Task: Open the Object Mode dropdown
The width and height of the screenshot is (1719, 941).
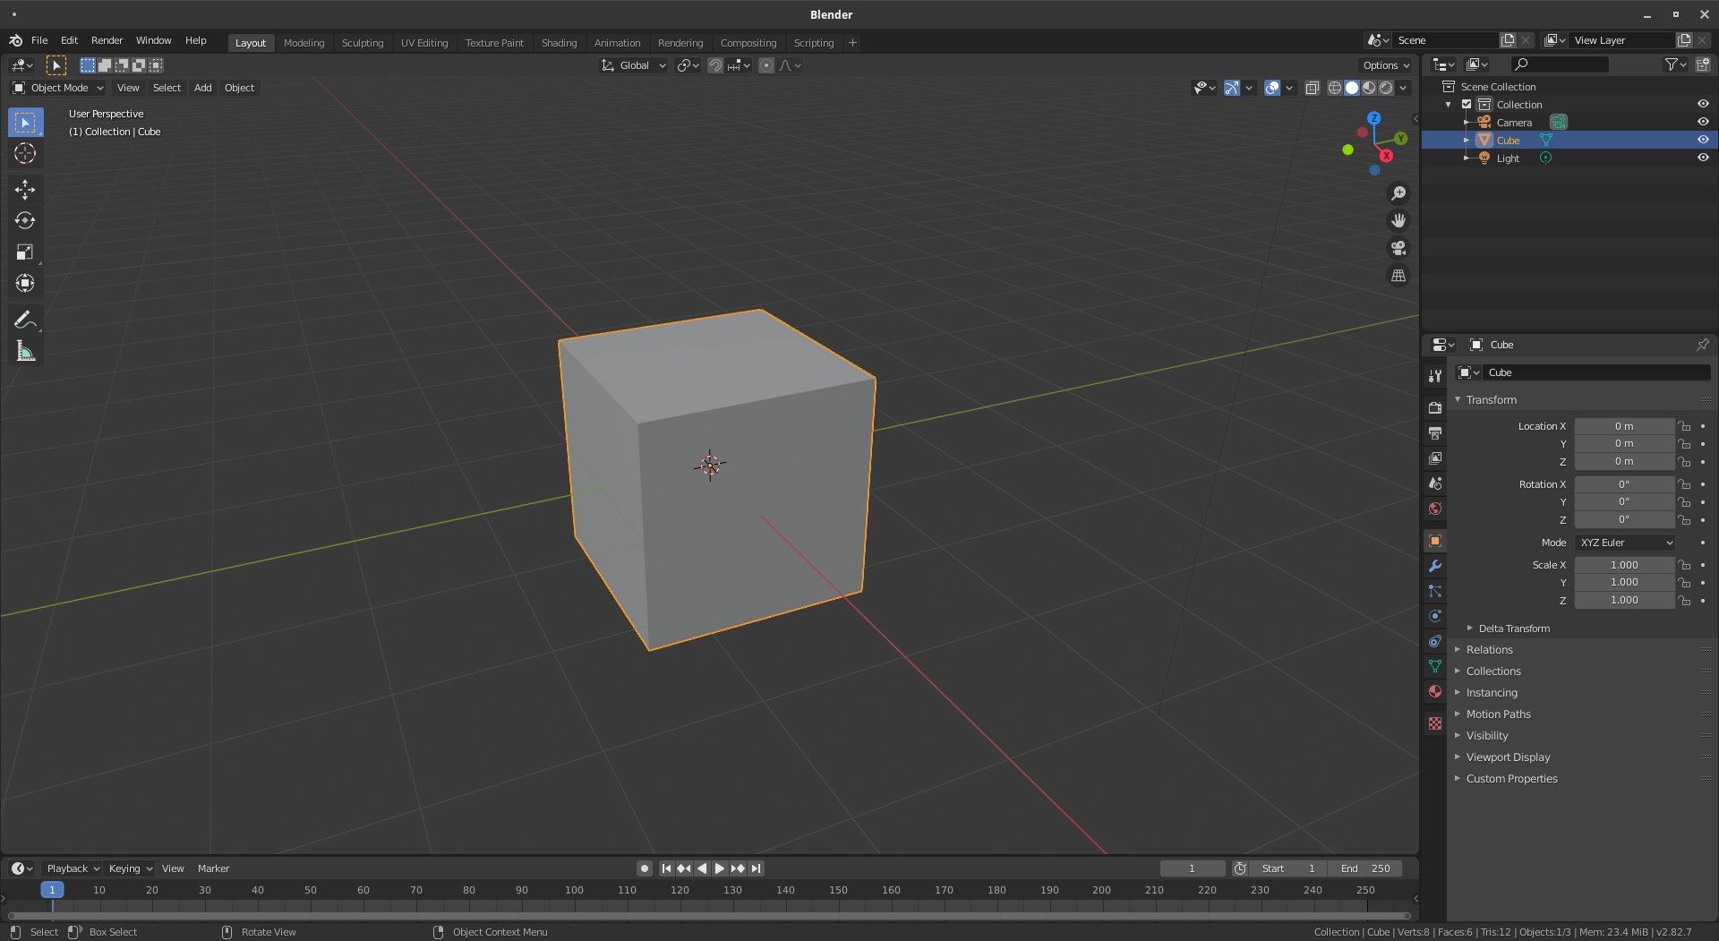Action: tap(58, 88)
